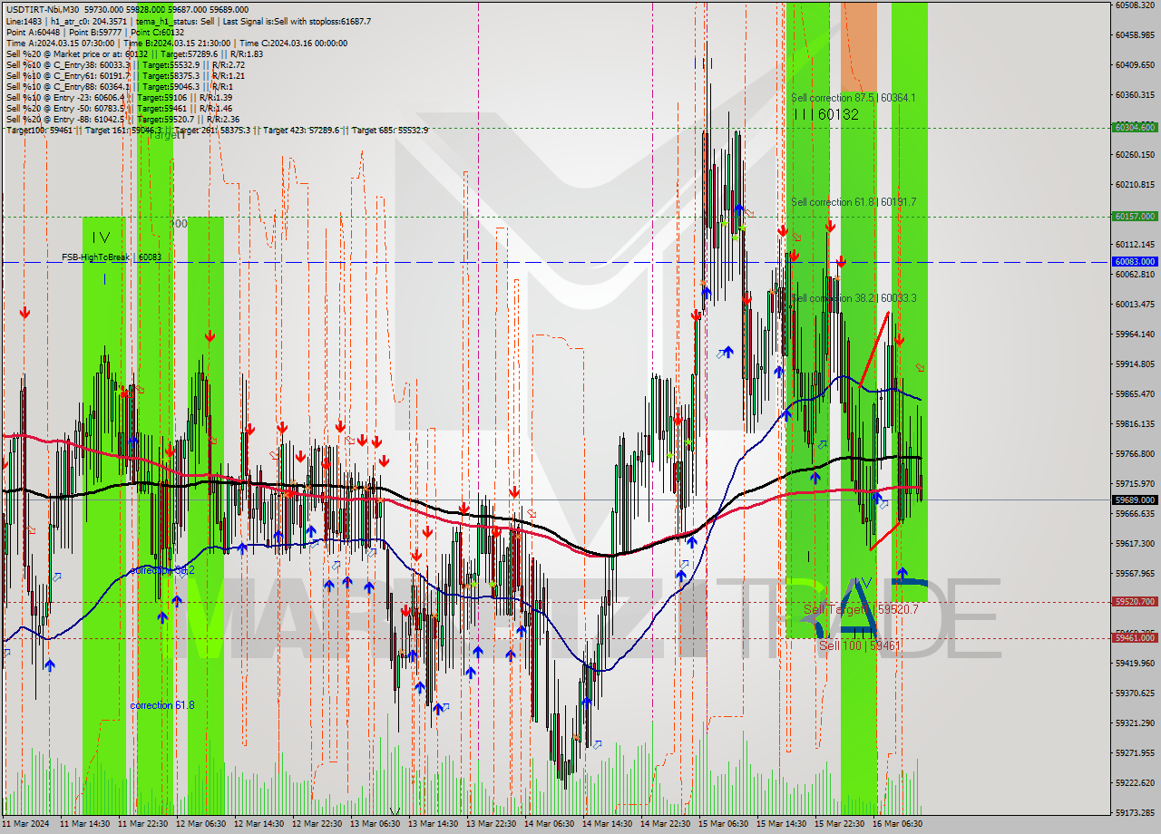The width and height of the screenshot is (1161, 834).
Task: Click the 60458.795 price axis label
Action: tap(1135, 34)
